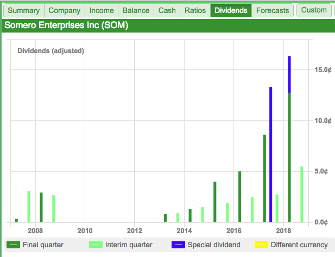
Task: Select the Balance tab
Action: coord(136,10)
